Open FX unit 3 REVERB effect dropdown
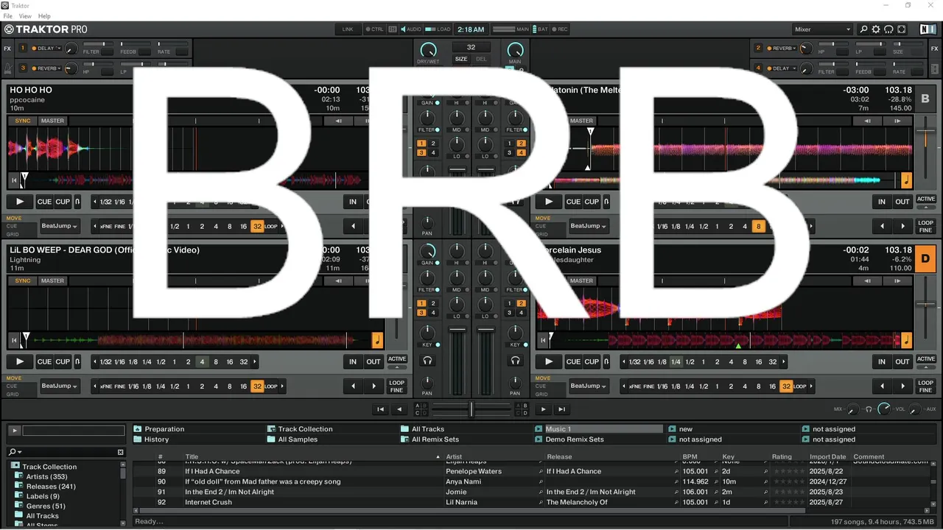 point(47,68)
